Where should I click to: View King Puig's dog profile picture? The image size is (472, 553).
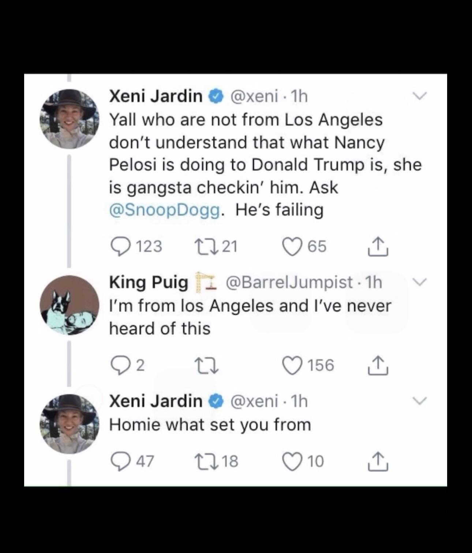69,305
